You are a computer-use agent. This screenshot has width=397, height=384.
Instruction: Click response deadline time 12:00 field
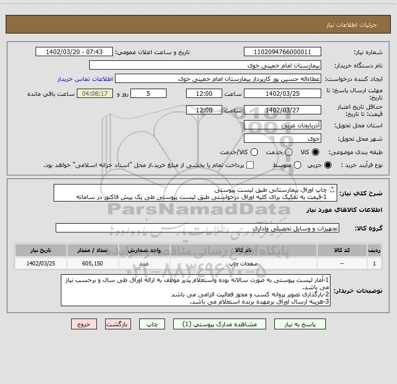(x=204, y=93)
